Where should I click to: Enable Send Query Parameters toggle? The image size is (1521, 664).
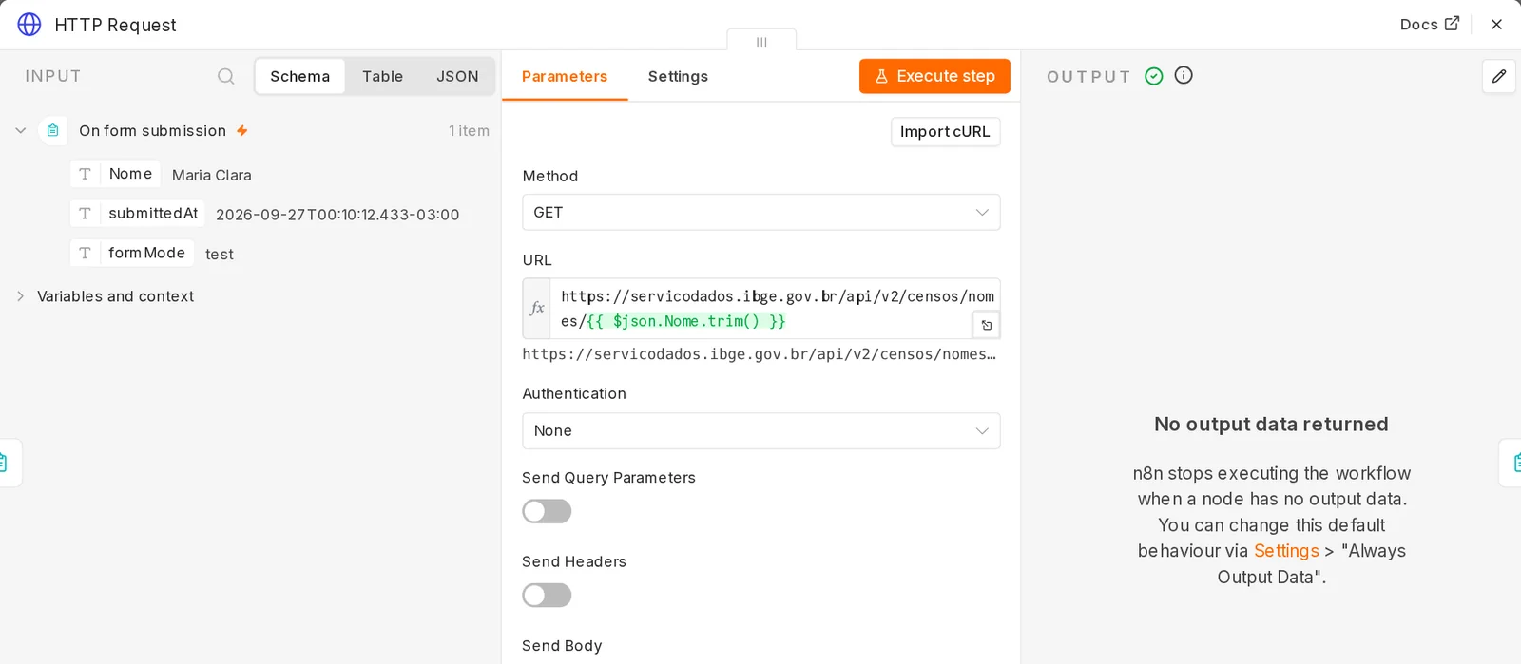pos(547,511)
